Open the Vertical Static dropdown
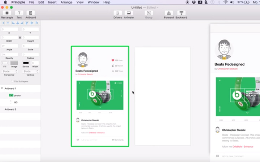Screen dimensions: 260x162 click(30, 72)
